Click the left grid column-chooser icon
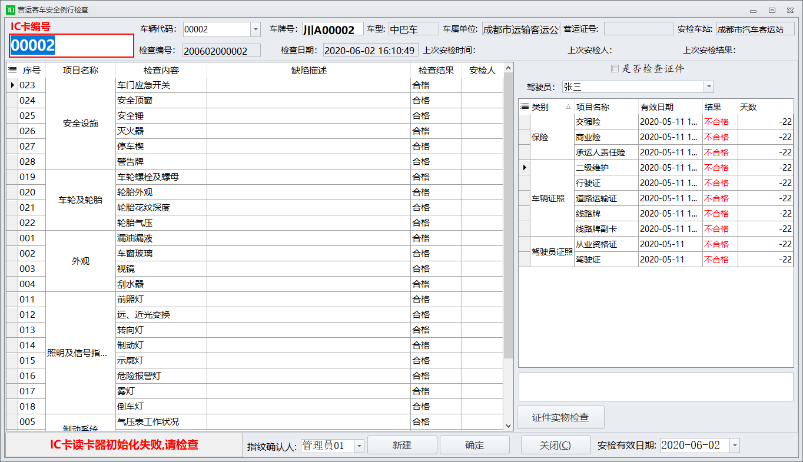The width and height of the screenshot is (803, 462). pyautogui.click(x=12, y=70)
